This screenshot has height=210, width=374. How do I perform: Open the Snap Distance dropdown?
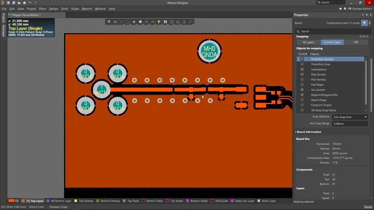coord(350,117)
